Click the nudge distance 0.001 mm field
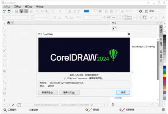This screenshot has width=168, height=114. pos(111,17)
